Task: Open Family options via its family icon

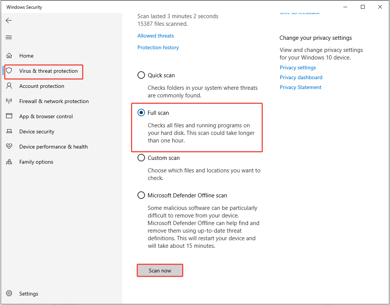Action: [x=9, y=162]
